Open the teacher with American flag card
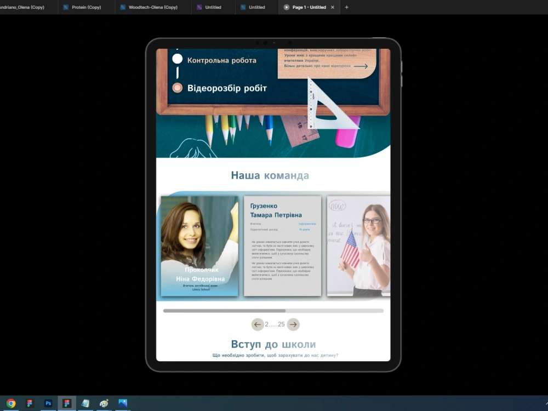 coord(358,246)
